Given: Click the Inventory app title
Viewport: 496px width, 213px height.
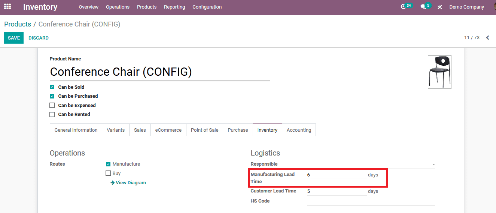Looking at the screenshot, I should 40,7.
